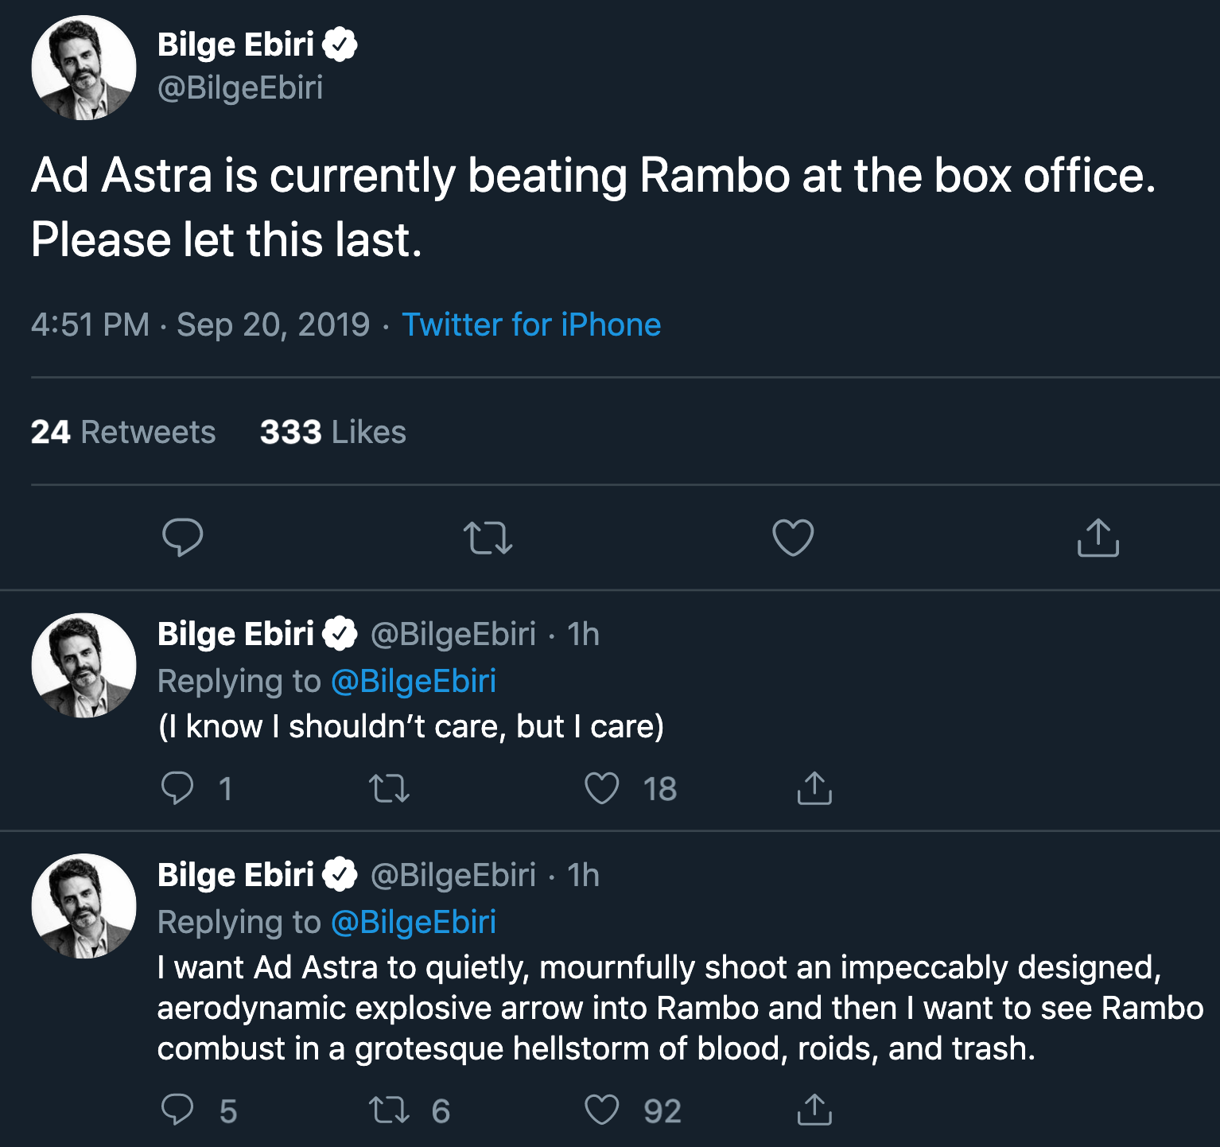Share the main Ad Astra tweet
This screenshot has width=1220, height=1147.
1098,538
